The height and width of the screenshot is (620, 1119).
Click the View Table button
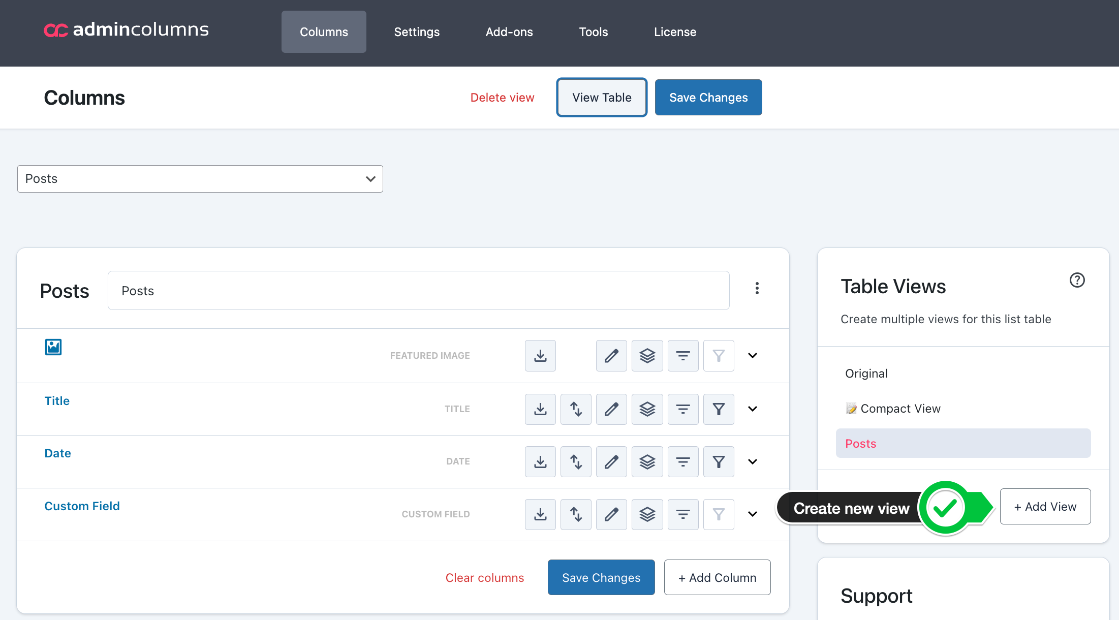point(602,98)
